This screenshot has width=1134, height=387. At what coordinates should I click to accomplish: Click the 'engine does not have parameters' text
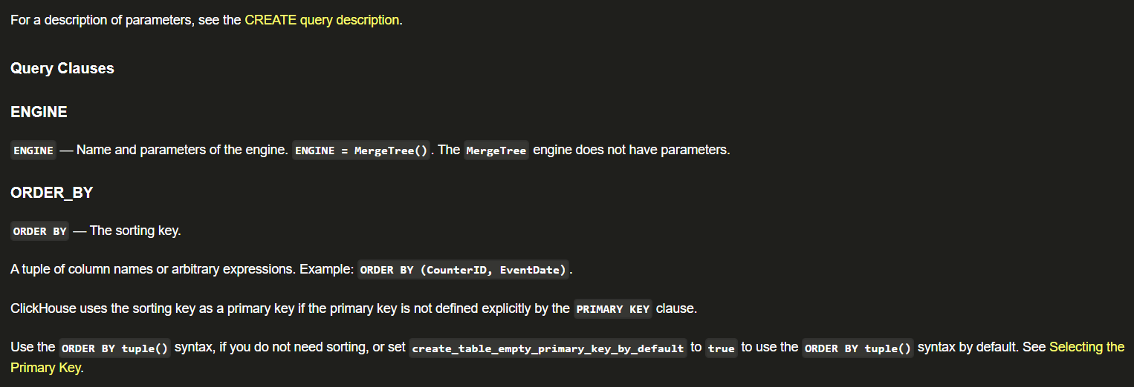click(x=632, y=150)
